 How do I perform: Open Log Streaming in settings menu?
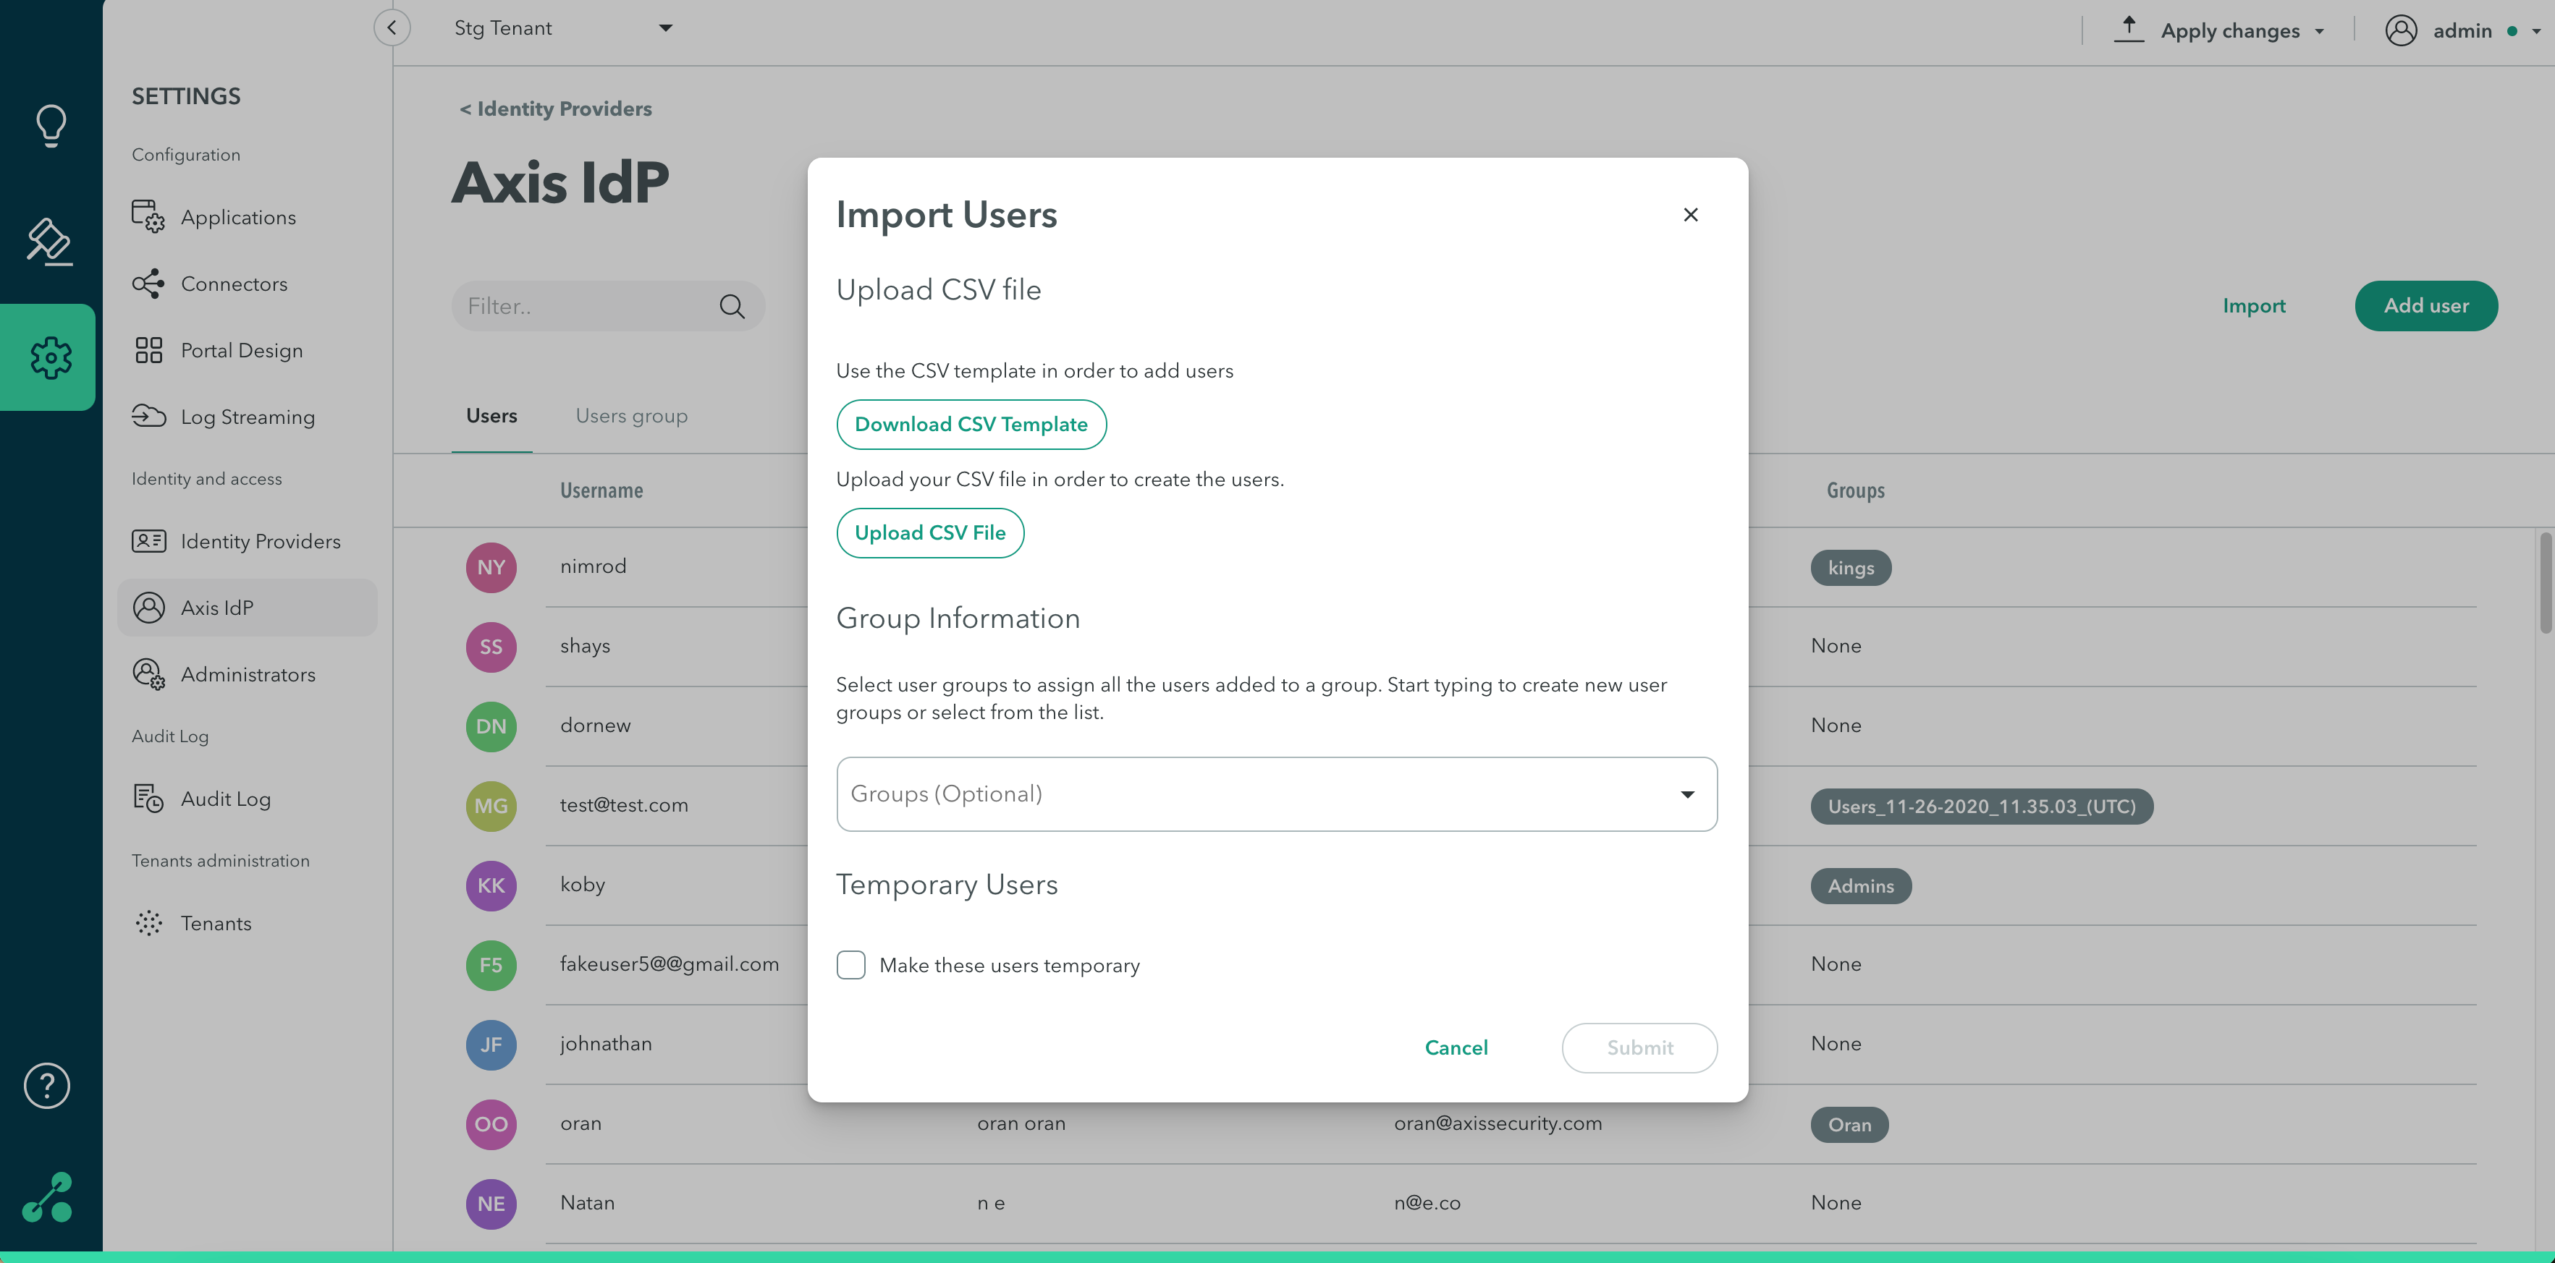coord(247,417)
